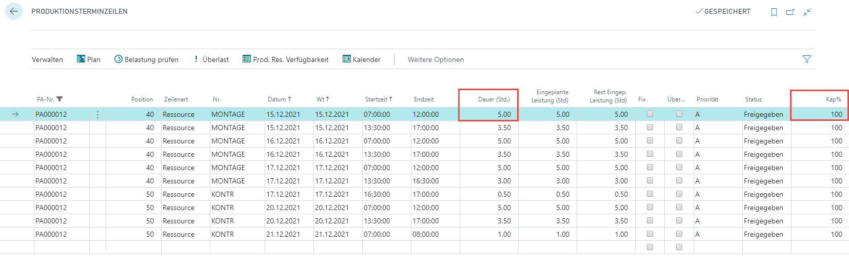Open Prod. Res. Verfügbarkeit
Screen dimensions: 849x269
[x=286, y=59]
